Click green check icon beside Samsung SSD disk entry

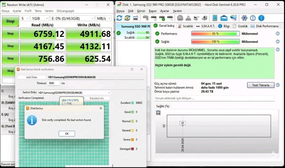pyautogui.click(x=119, y=33)
